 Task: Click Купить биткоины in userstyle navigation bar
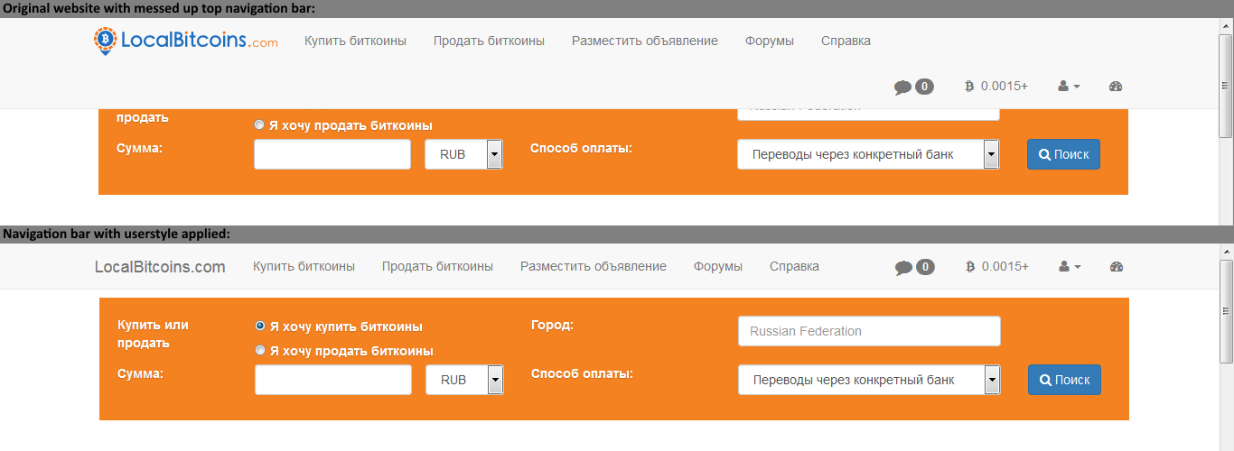(304, 266)
